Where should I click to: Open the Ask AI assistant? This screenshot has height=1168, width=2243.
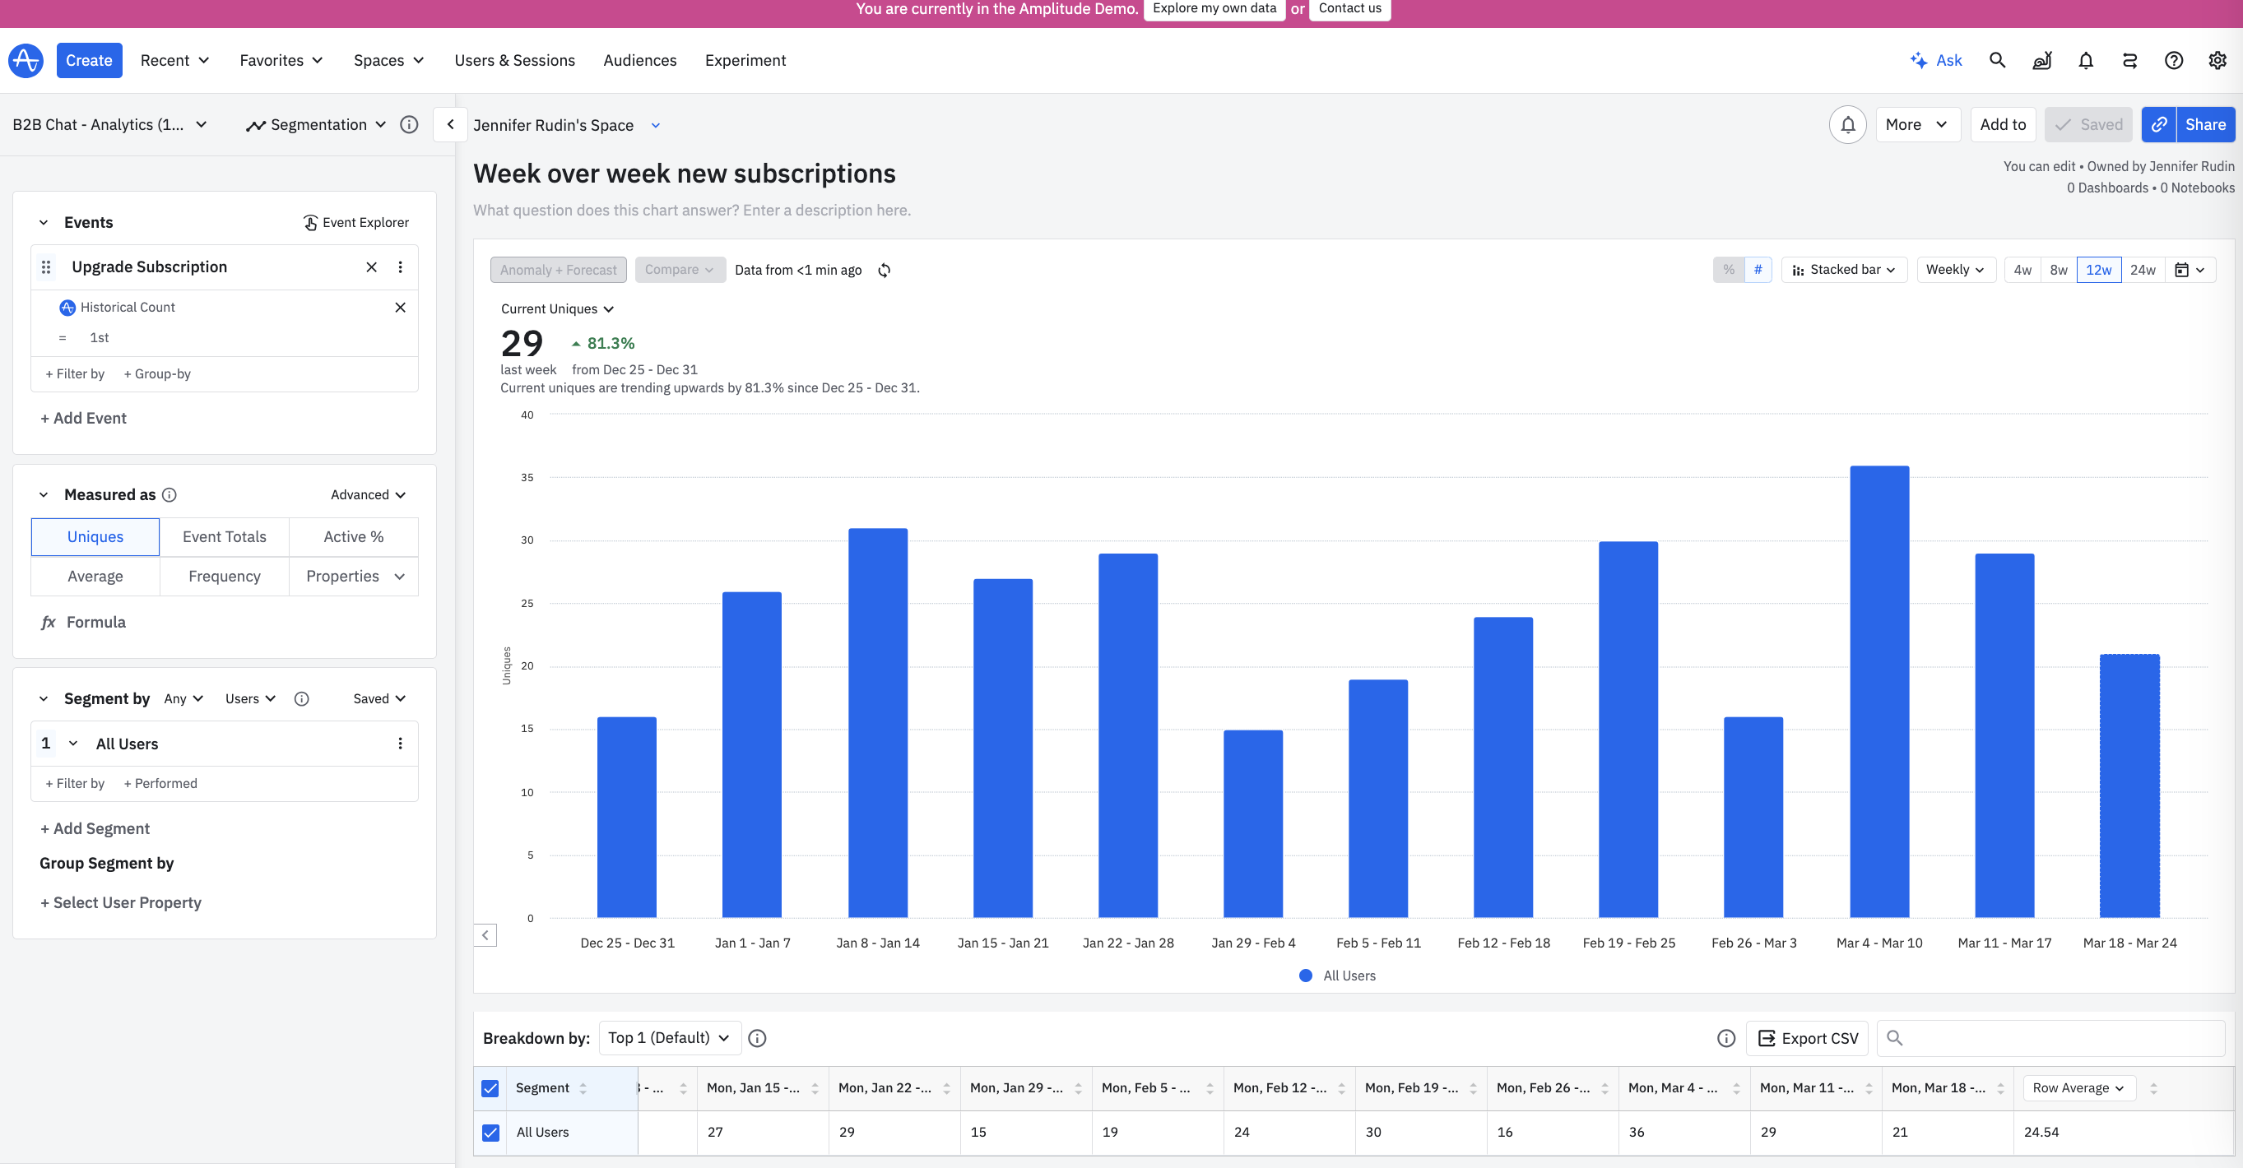[x=1935, y=60]
